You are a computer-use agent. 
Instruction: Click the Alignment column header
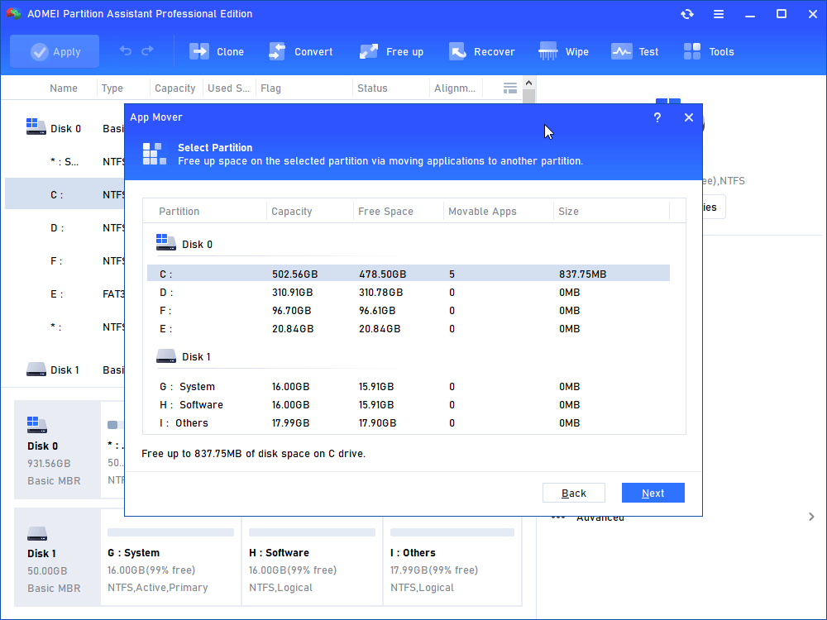click(x=455, y=88)
